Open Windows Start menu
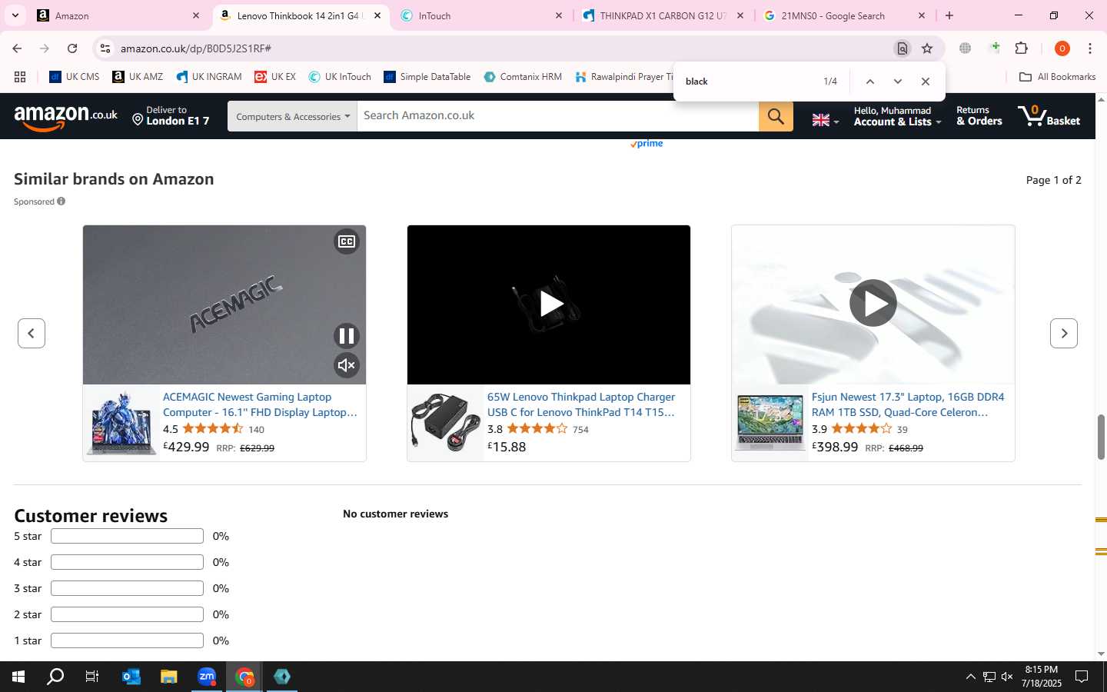This screenshot has width=1107, height=692. click(x=18, y=677)
